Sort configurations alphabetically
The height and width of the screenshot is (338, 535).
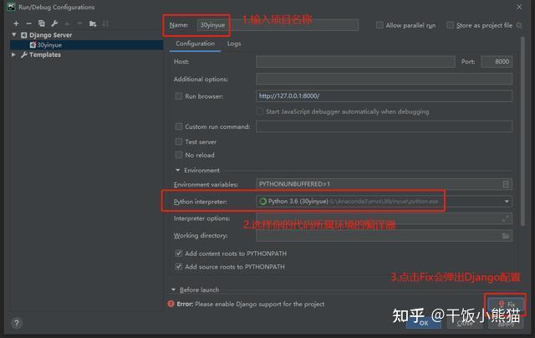coord(105,23)
